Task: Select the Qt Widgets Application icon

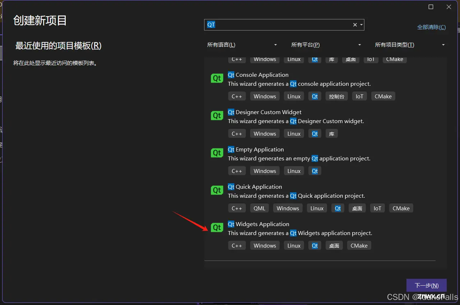Action: point(217,227)
